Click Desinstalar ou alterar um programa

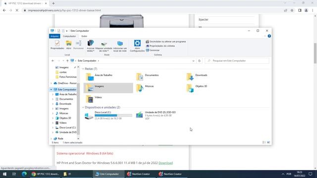click(x=166, y=42)
